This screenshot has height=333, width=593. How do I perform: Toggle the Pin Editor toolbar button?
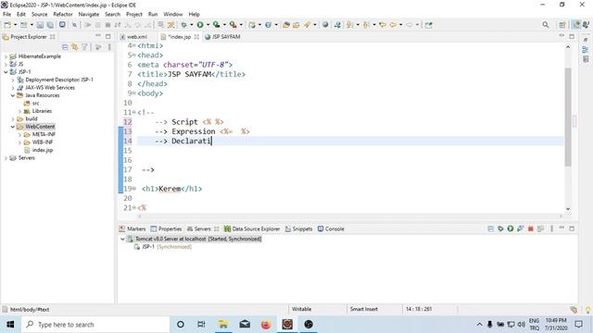tap(428, 25)
